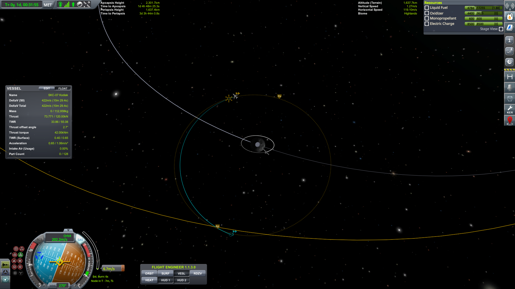The image size is (515, 289).
Task: Open the alarm clock tool in the sidebar
Action: [510, 98]
